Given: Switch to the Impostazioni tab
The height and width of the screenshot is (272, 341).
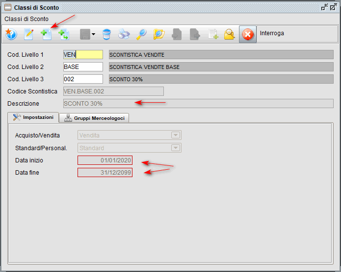Looking at the screenshot, I should pos(33,117).
